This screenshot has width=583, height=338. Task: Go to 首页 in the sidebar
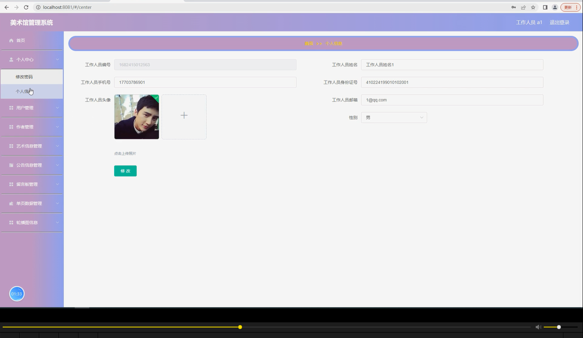coord(20,40)
